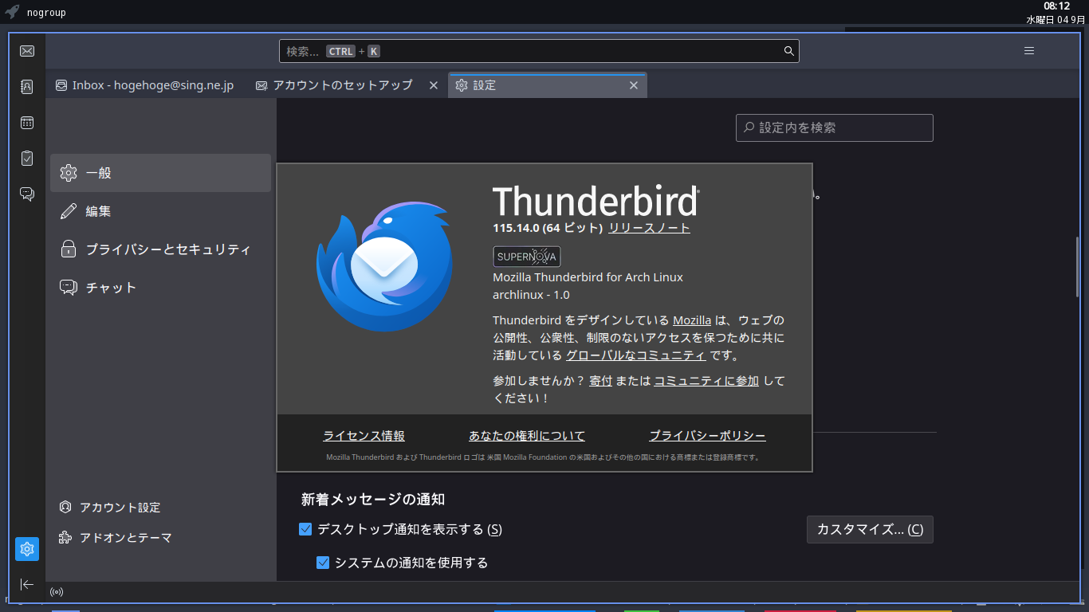The image size is (1089, 612).
Task: Select the 設定 tab
Action: click(548, 85)
